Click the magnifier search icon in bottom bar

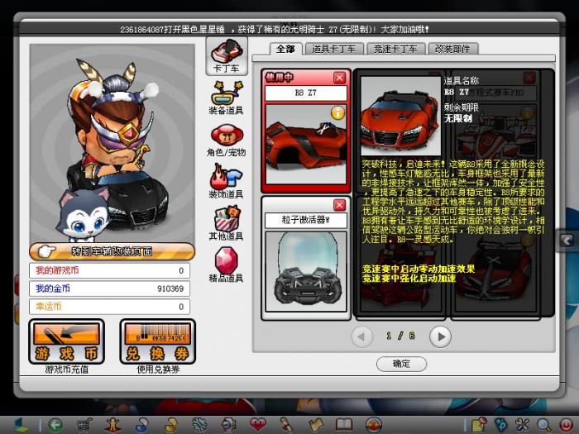[543, 425]
